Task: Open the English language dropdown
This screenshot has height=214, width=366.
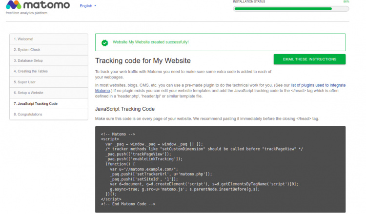Action: coord(88,6)
